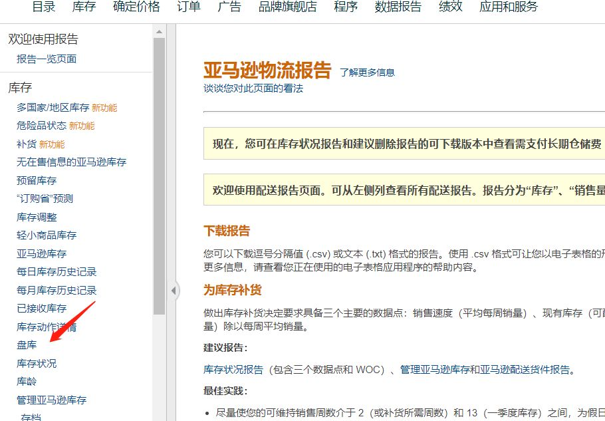Open the 订单 menu
The width and height of the screenshot is (605, 421).
[189, 7]
